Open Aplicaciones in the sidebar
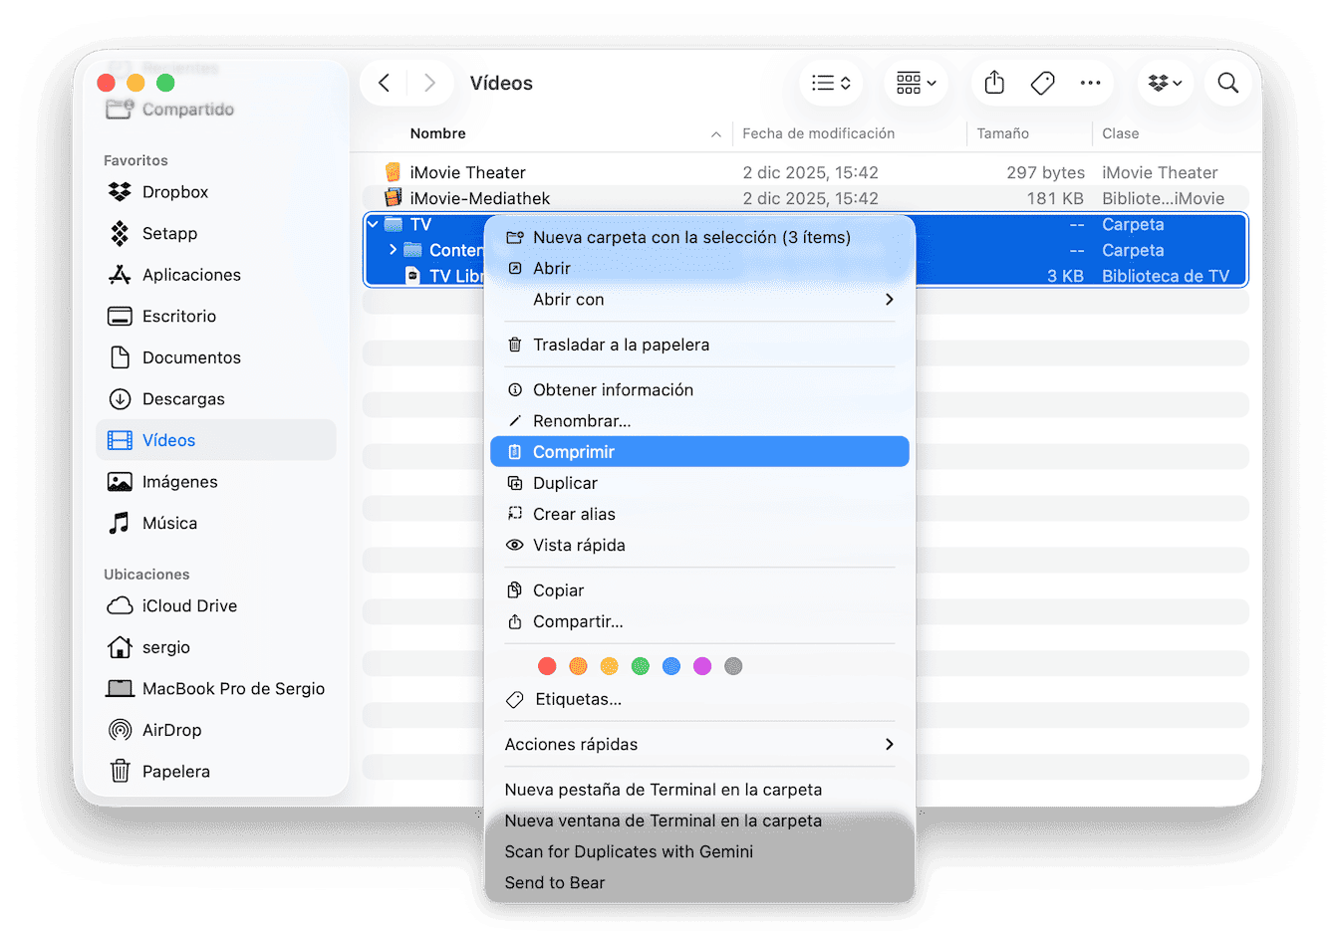The image size is (1335, 939). pyautogui.click(x=216, y=275)
